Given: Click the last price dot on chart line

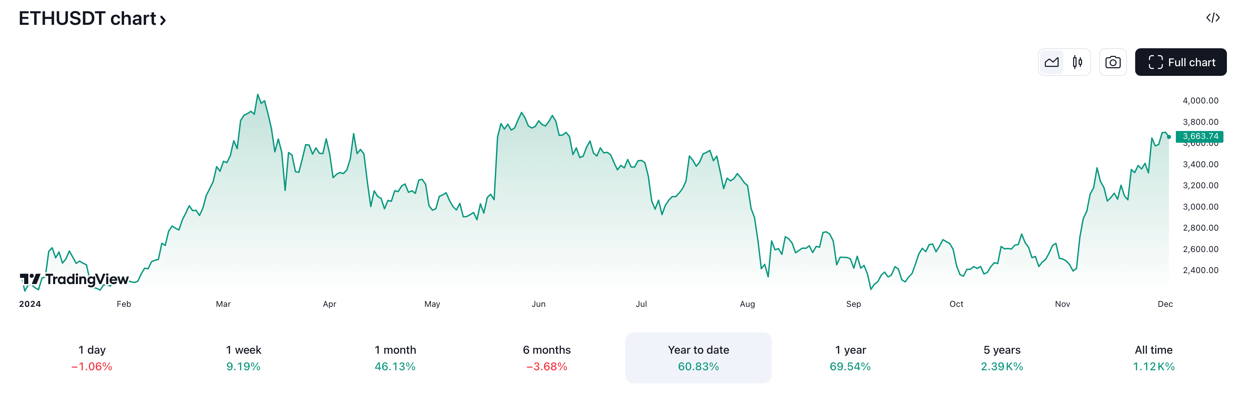Looking at the screenshot, I should pos(1169,137).
